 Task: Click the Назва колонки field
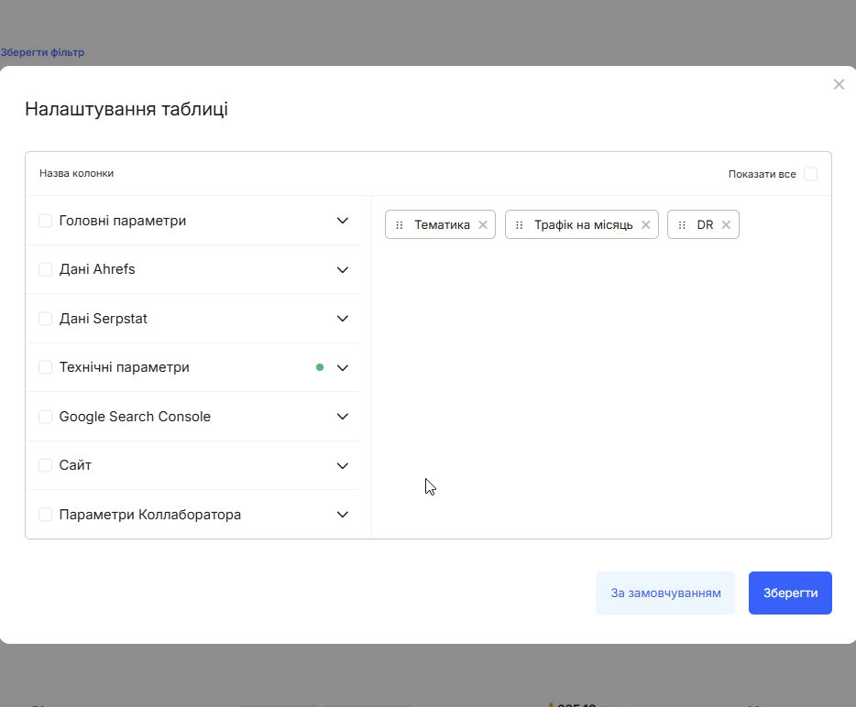coord(76,173)
